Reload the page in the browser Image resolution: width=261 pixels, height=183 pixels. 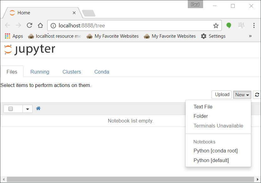coord(30,25)
